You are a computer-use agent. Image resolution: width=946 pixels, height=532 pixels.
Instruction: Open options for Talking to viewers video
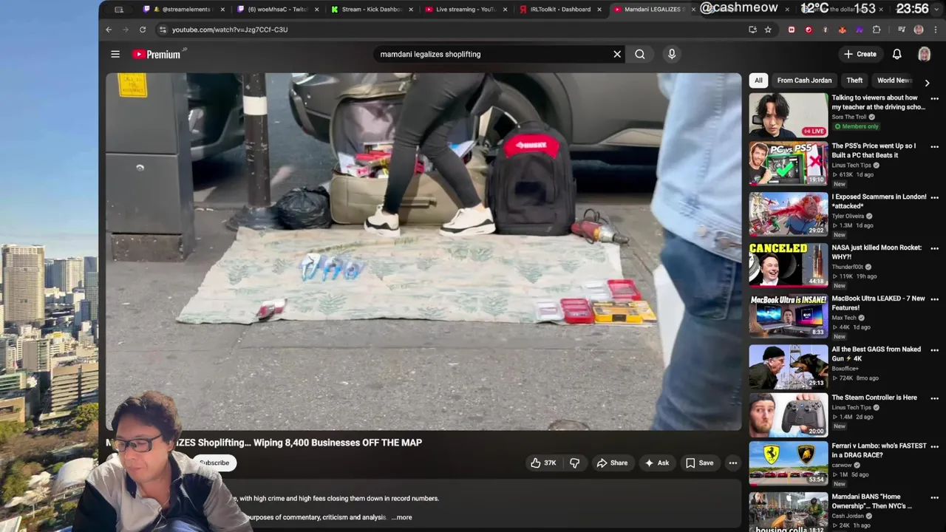point(934,98)
